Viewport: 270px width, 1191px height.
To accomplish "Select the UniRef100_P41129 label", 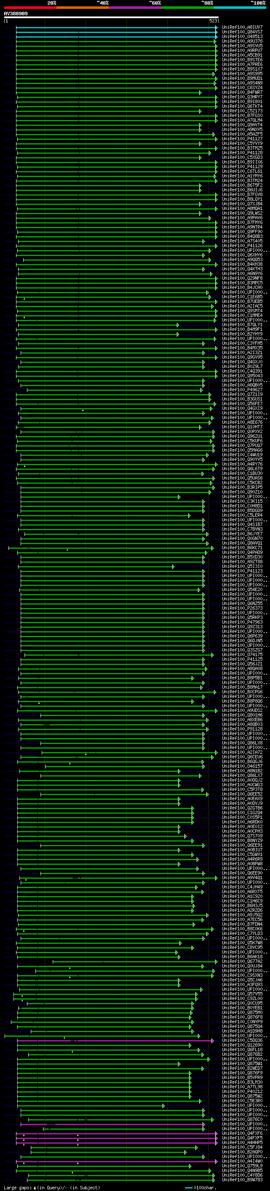I will point(242,166).
